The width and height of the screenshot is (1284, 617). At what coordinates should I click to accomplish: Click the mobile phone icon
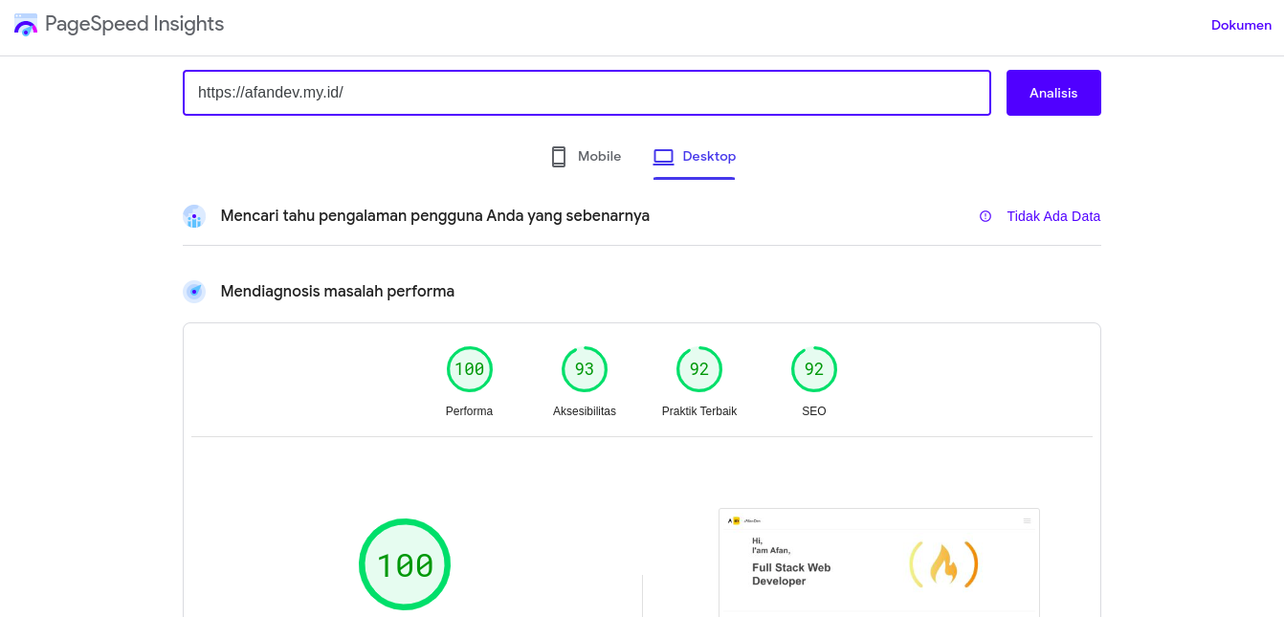coord(559,157)
